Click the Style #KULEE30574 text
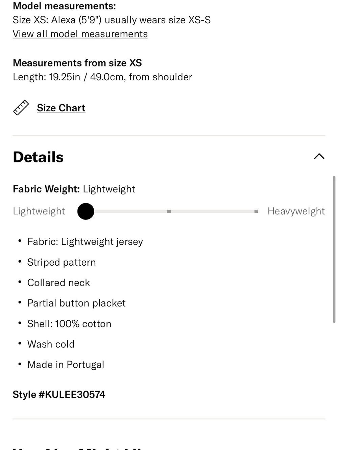Screen dimensions: 338x450 pyautogui.click(x=59, y=394)
